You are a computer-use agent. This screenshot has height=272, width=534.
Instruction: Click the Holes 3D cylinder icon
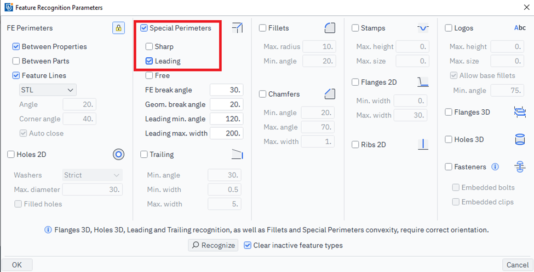(520, 139)
